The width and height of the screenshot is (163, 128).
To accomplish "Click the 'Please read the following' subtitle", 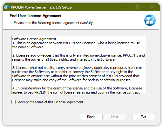I will tap(53, 23).
